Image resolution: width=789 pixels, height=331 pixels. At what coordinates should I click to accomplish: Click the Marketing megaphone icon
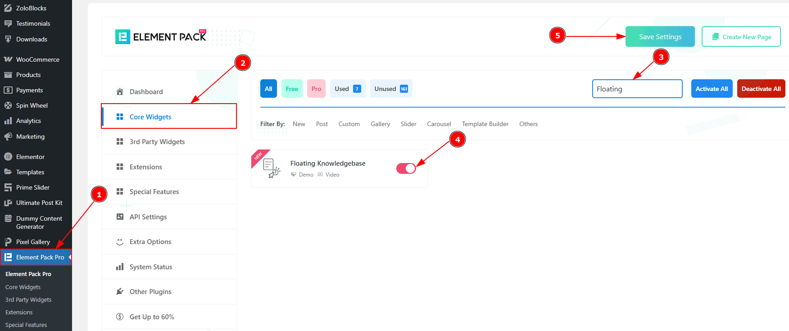[8, 136]
